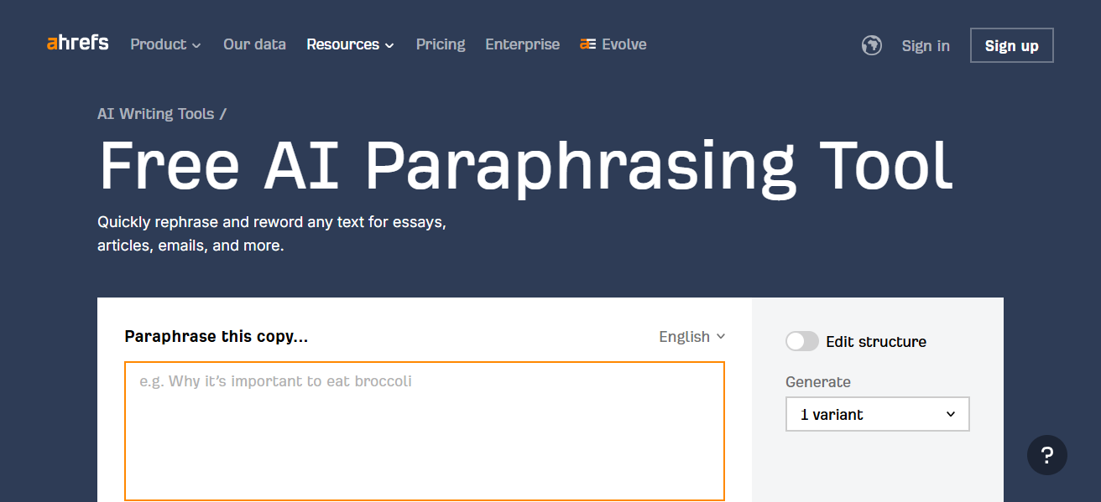
Task: Expand the Product menu
Action: point(165,44)
